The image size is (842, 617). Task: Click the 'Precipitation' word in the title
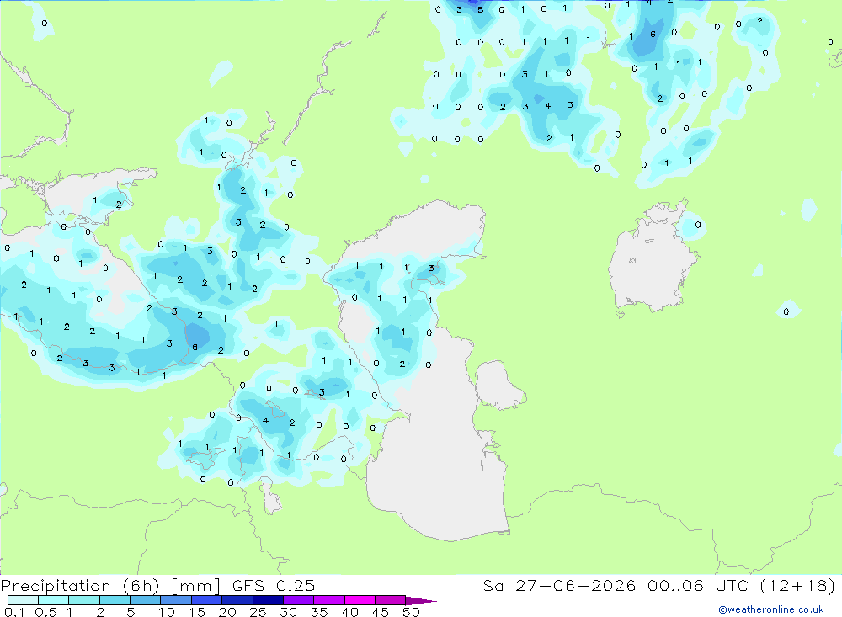(x=56, y=585)
